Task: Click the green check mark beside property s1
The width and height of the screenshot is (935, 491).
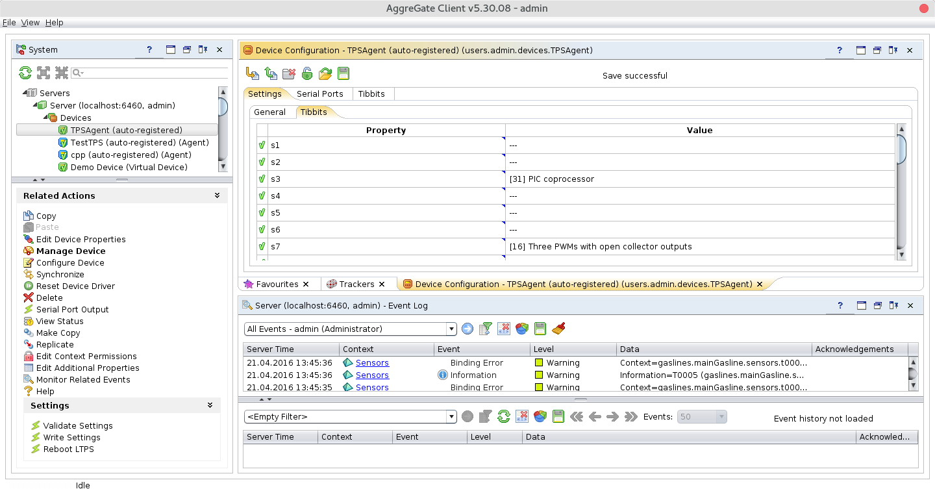Action: coord(262,145)
